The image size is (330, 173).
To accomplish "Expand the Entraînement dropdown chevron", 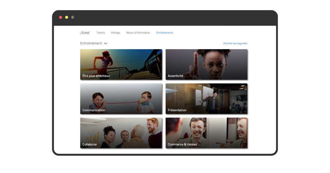I will (106, 43).
